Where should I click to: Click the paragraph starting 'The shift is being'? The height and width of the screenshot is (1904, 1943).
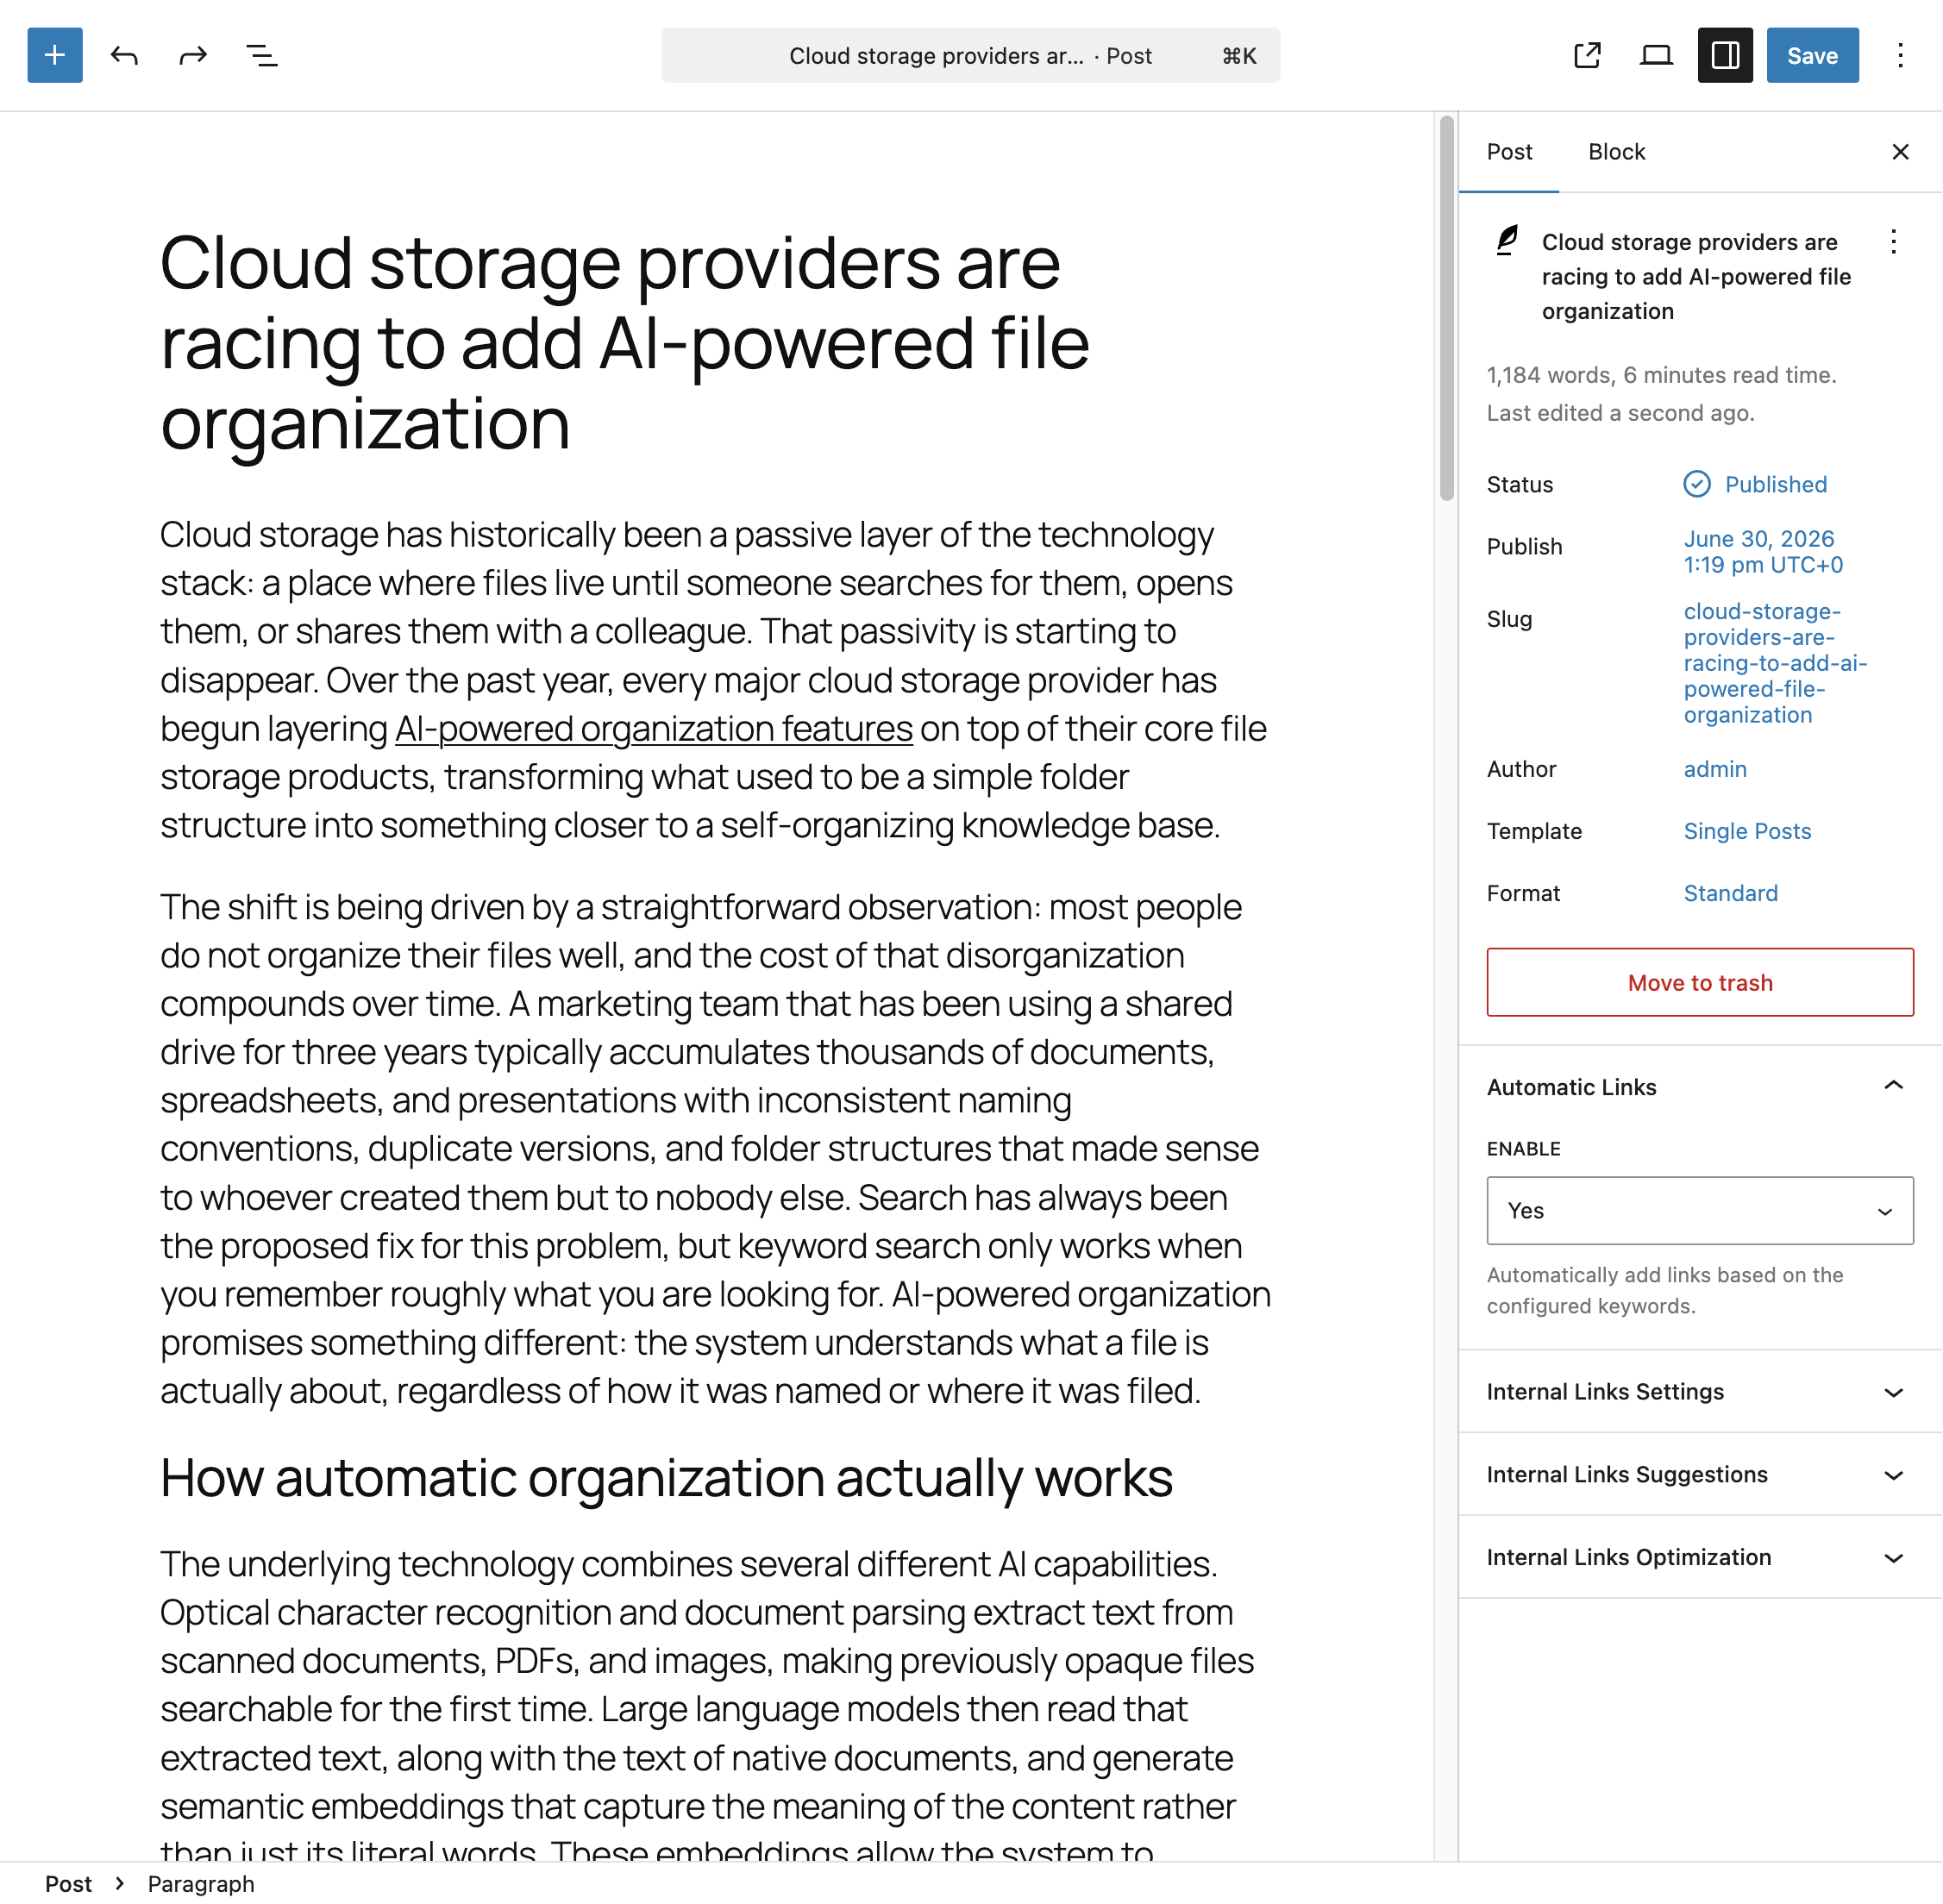tap(716, 1149)
